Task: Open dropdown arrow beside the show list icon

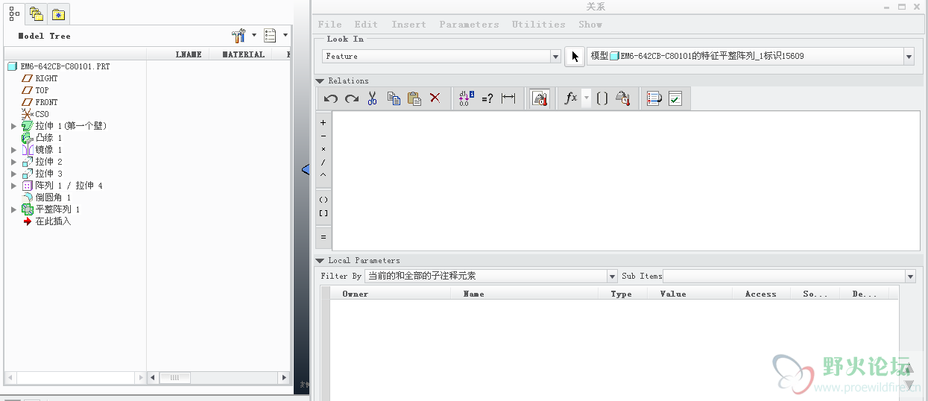Action: [x=285, y=36]
